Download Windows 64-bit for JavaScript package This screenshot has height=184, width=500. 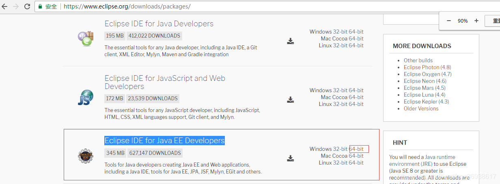coord(356,90)
